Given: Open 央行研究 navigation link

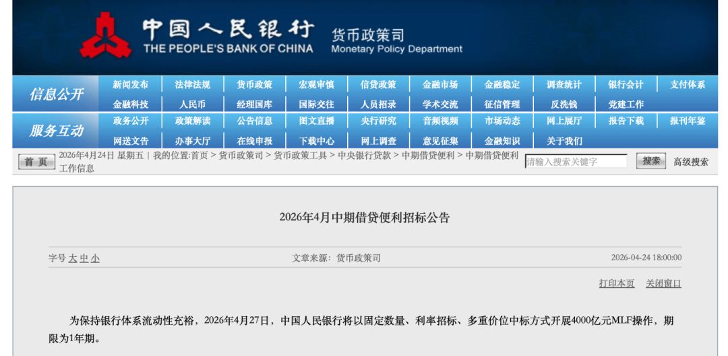Looking at the screenshot, I should coord(378,121).
